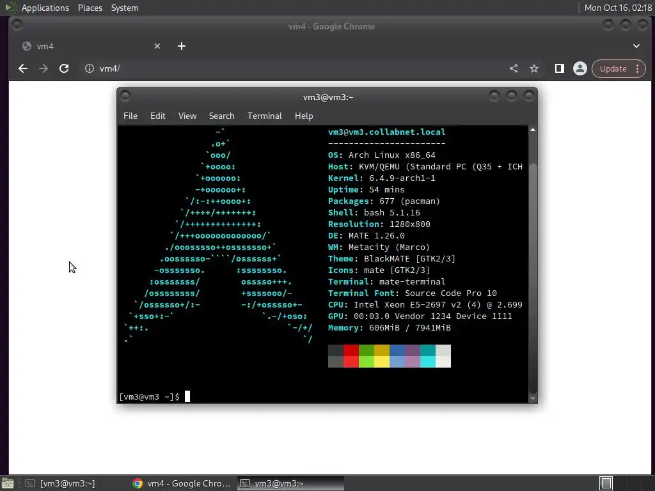The image size is (655, 491).
Task: Open the terminal View menu
Action: (x=187, y=116)
